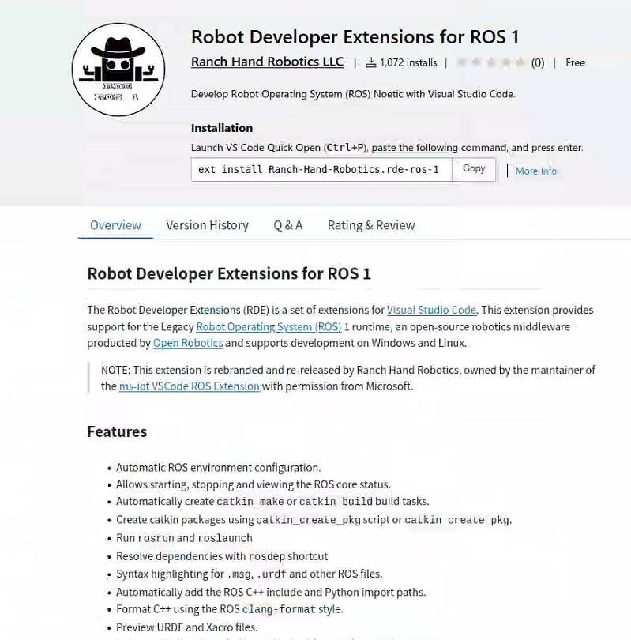This screenshot has height=640, width=631.
Task: Select the ext install command field
Action: click(321, 169)
